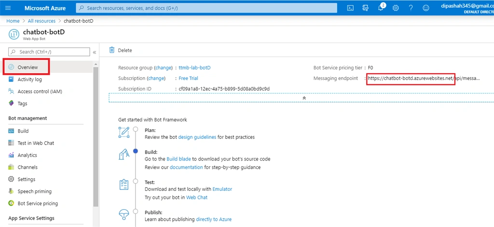Open the help question mark icon
494x227 pixels.
411,8
